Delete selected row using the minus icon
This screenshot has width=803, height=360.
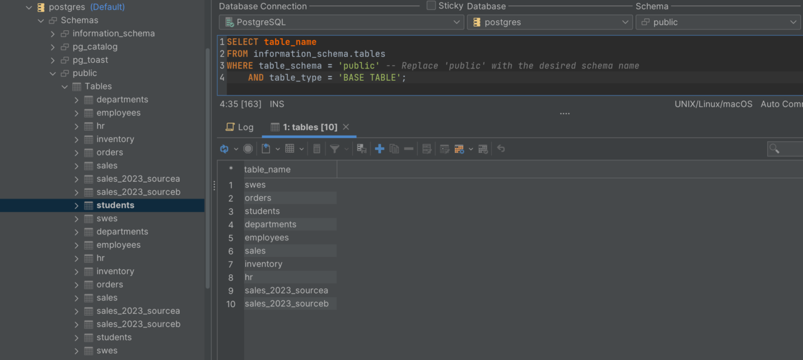408,149
